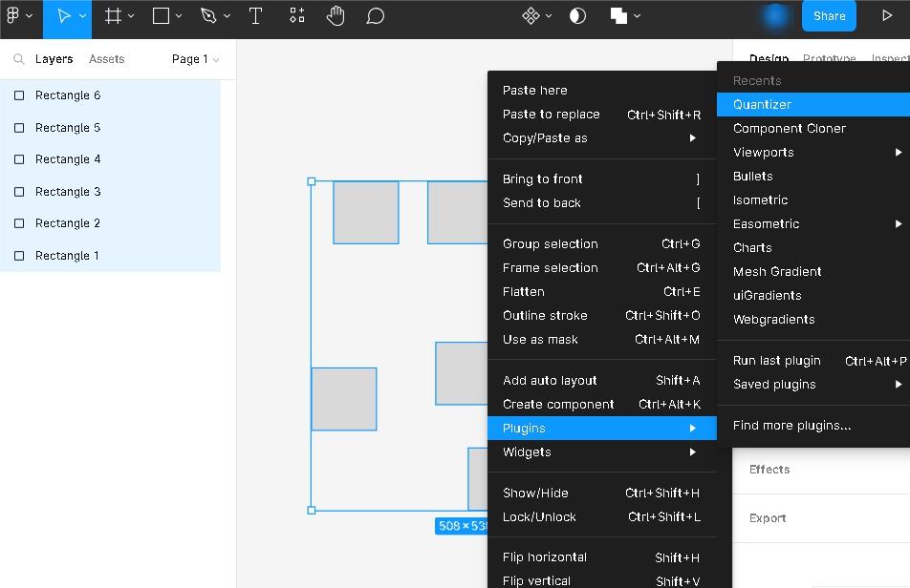
Task: Select the Move tool in toolbar
Action: click(x=64, y=16)
